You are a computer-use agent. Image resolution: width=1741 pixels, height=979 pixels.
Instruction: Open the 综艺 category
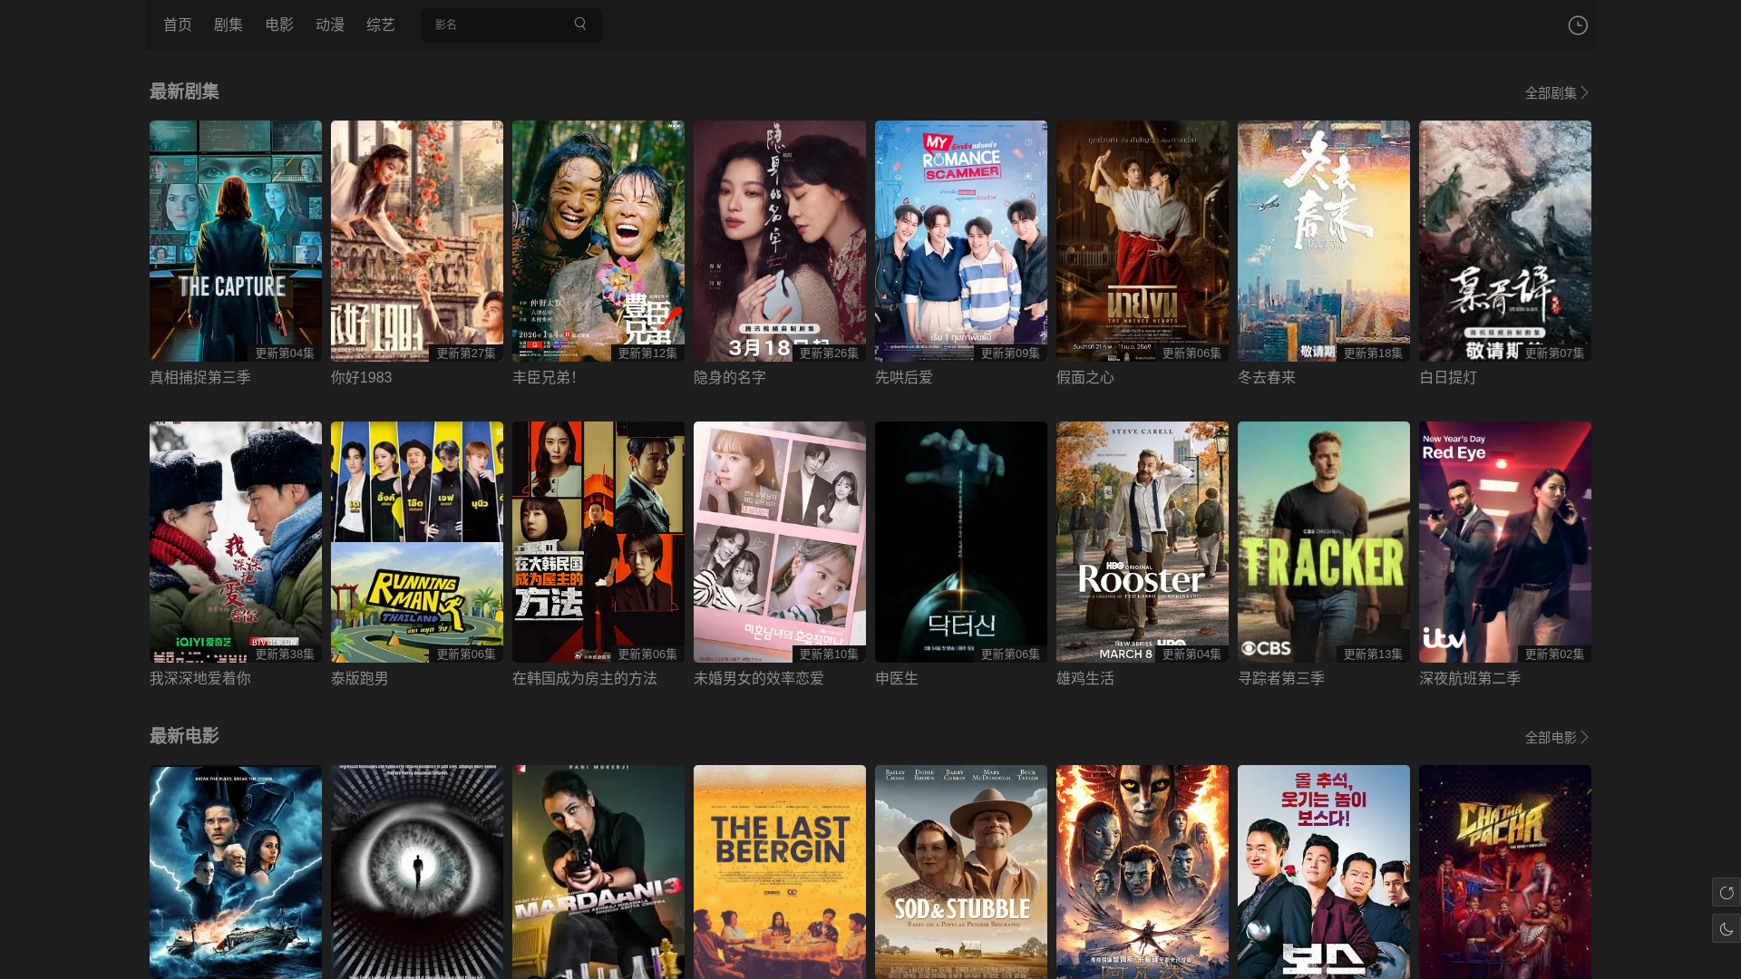pyautogui.click(x=381, y=24)
